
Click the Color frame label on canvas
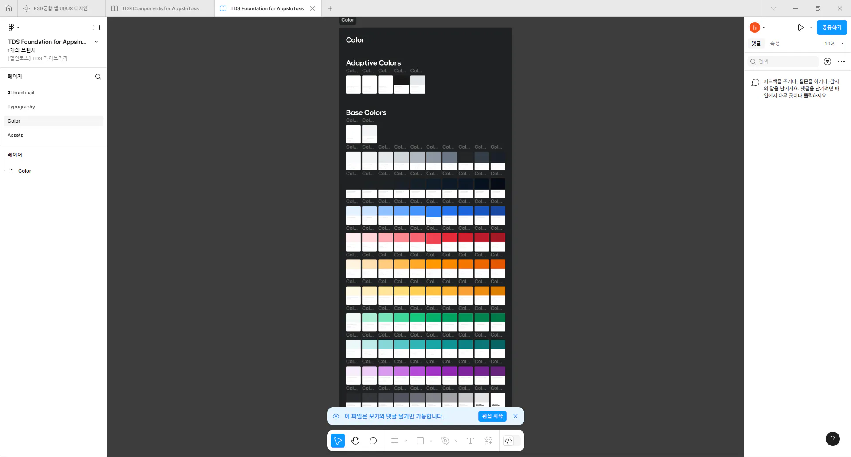point(347,20)
